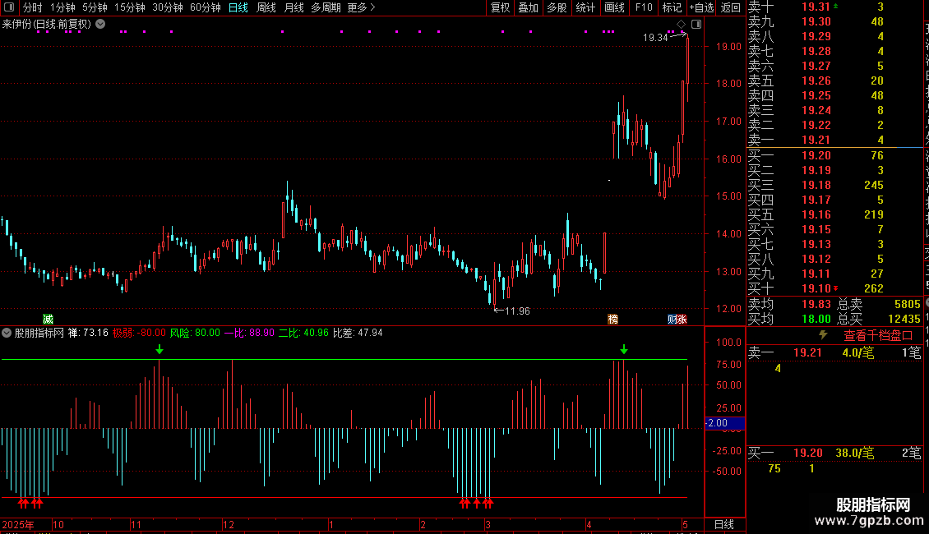Expand the 更多 period options

(x=362, y=7)
